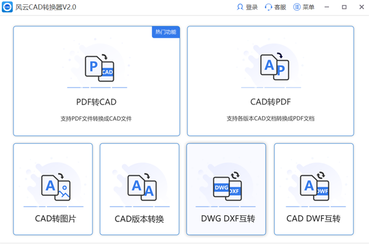Screen dimensions: 369x246
Task: Click the 客服 headset icon
Action: (x=268, y=7)
